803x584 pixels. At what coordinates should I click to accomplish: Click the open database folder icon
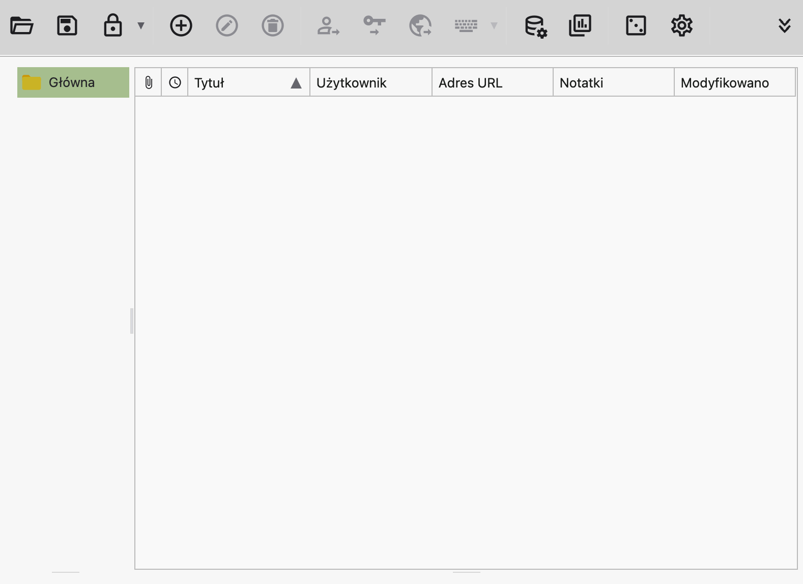coord(22,25)
